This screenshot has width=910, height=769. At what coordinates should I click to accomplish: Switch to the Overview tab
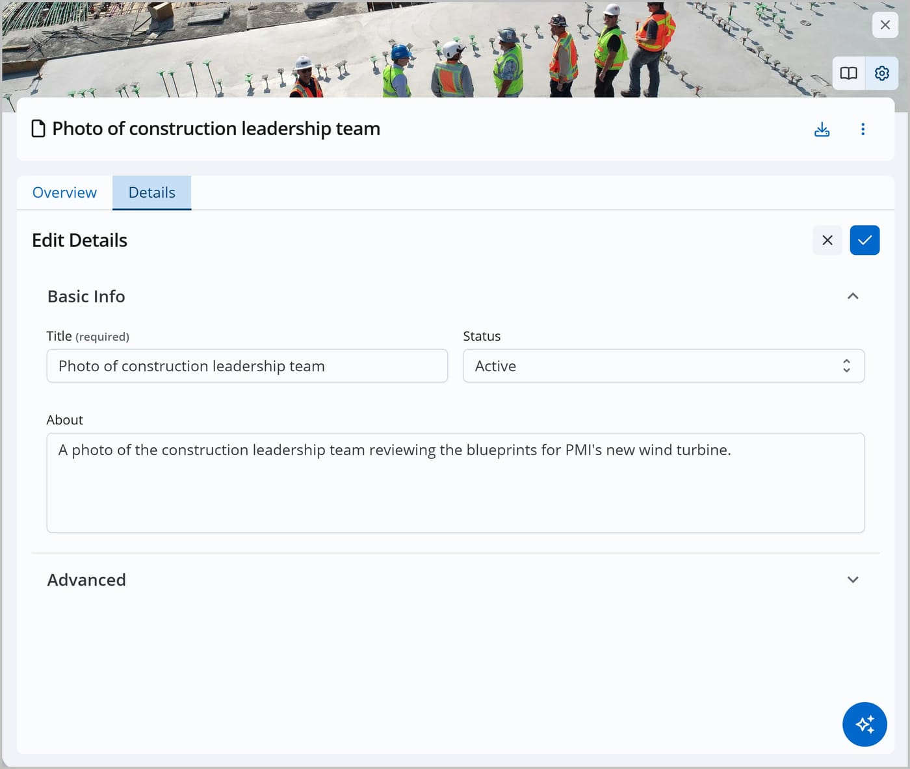tap(64, 192)
